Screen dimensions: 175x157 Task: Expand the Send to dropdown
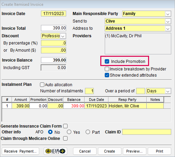coord(168,21)
